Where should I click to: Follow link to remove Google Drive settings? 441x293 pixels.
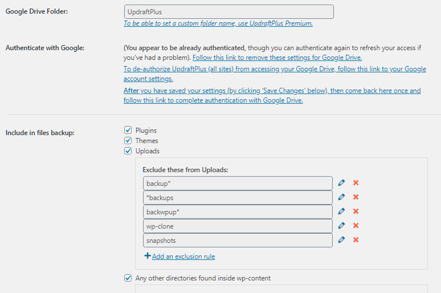(277, 58)
